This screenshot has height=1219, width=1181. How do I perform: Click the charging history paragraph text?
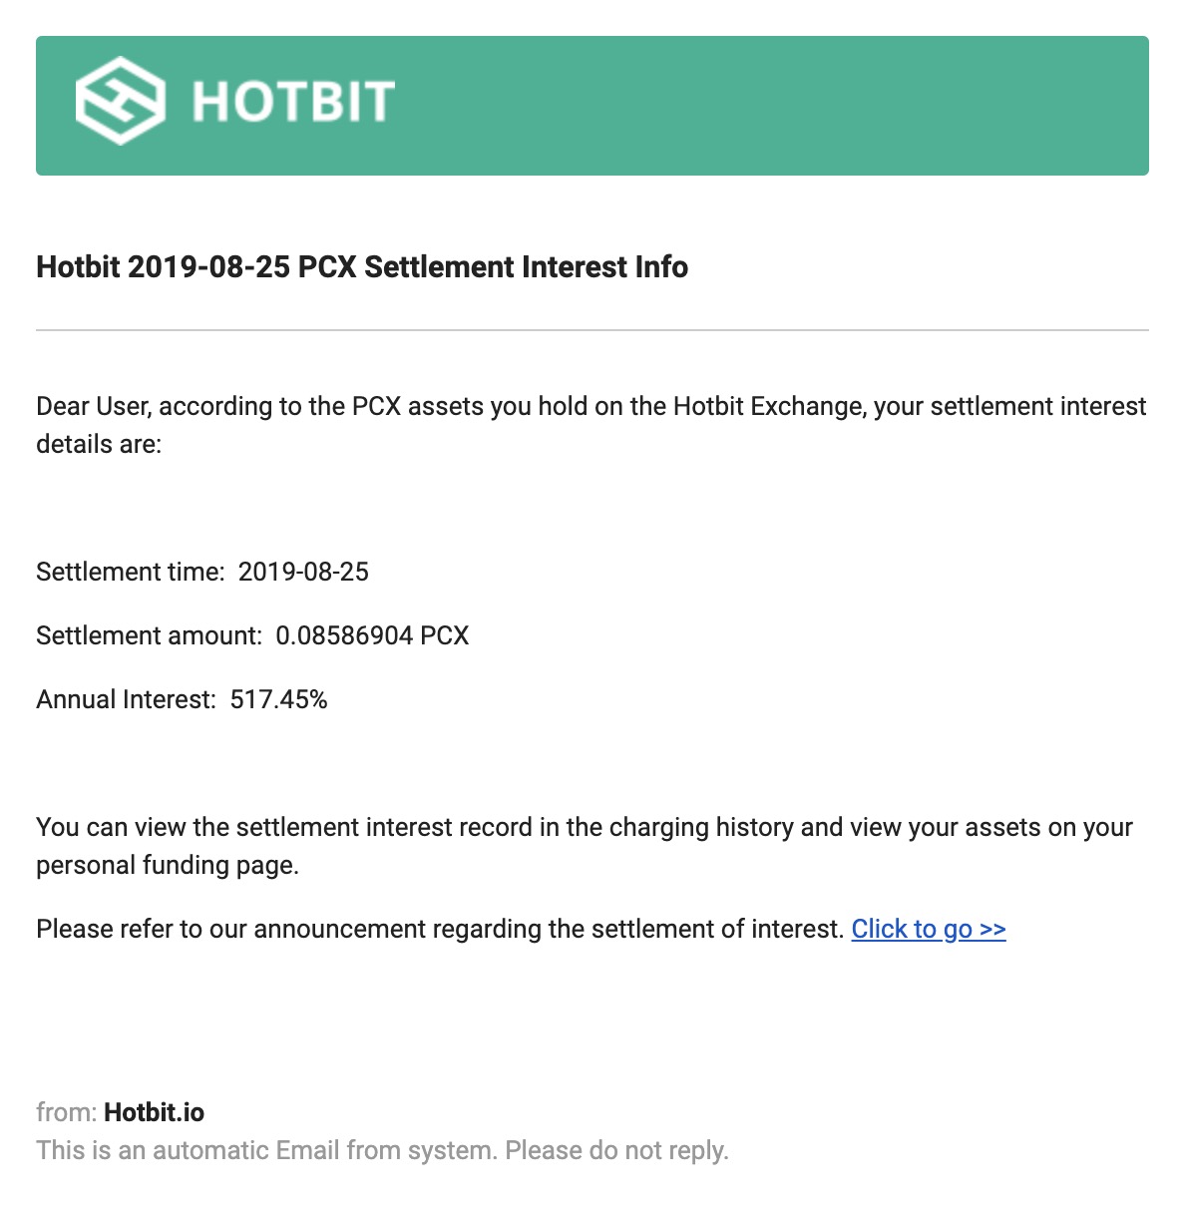585,846
